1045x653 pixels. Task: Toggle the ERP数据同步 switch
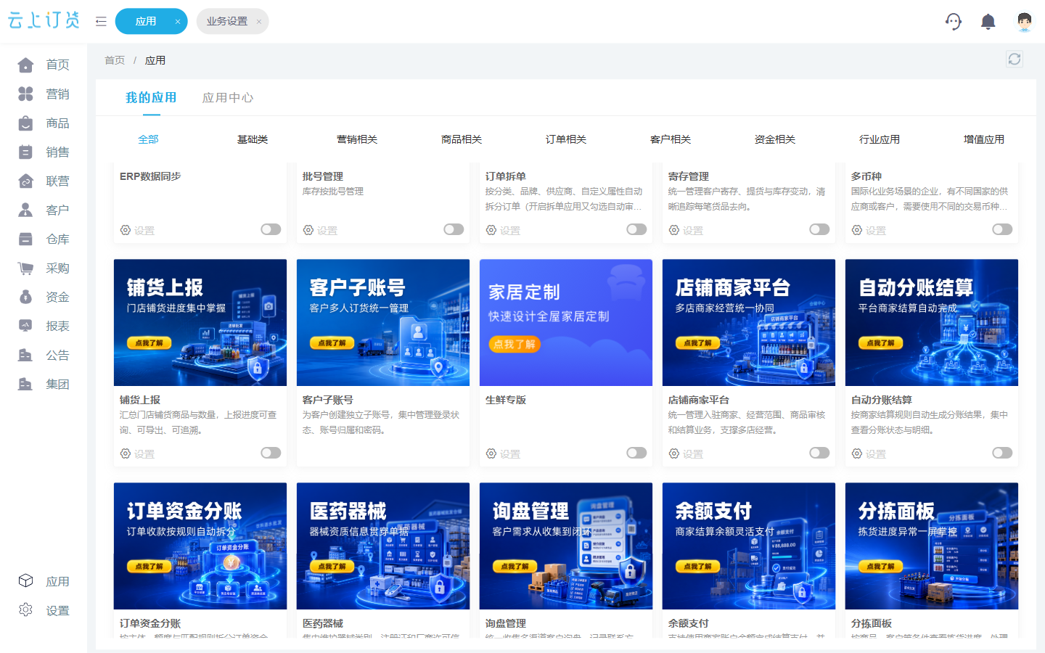[x=271, y=229]
